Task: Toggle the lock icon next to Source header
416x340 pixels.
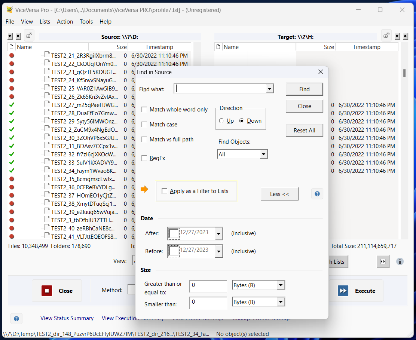Action: click(29, 36)
